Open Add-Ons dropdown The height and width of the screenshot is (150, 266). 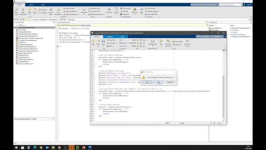coord(135,14)
